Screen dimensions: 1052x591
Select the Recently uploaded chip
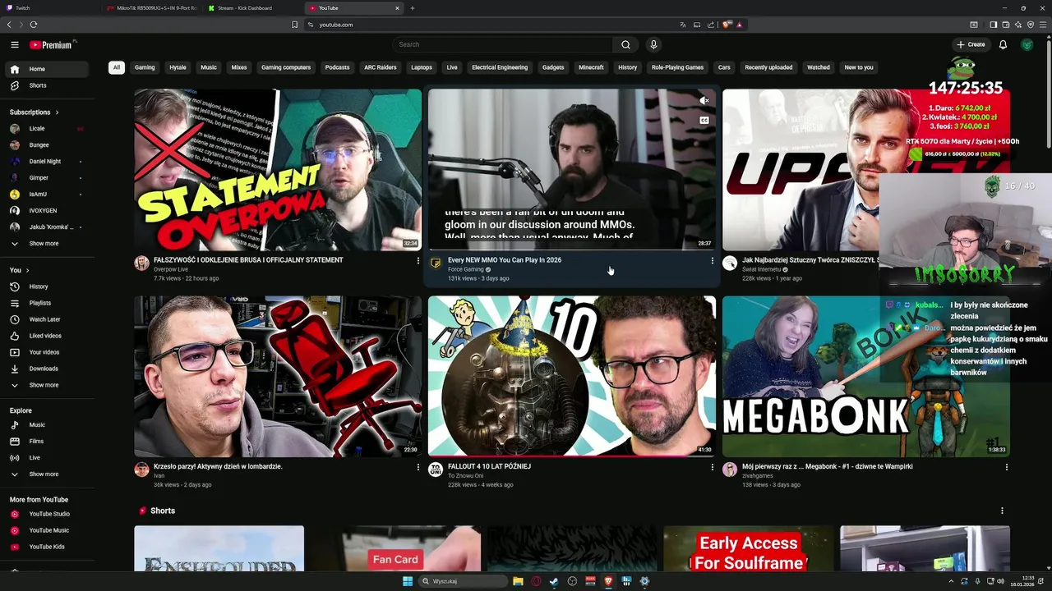tap(768, 67)
